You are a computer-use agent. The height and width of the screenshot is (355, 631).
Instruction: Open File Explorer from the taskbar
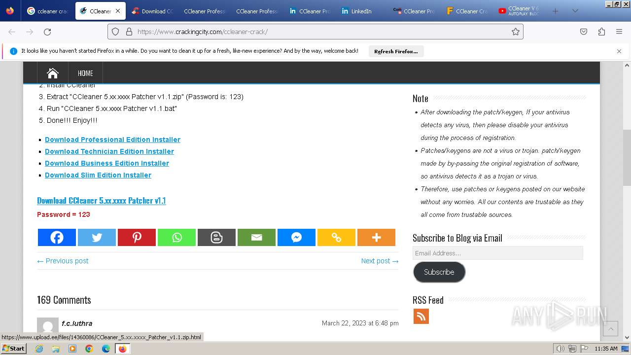pyautogui.click(x=56, y=349)
